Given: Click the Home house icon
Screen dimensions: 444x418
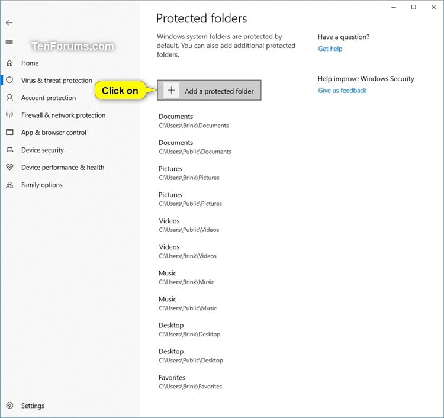Looking at the screenshot, I should tap(9, 63).
